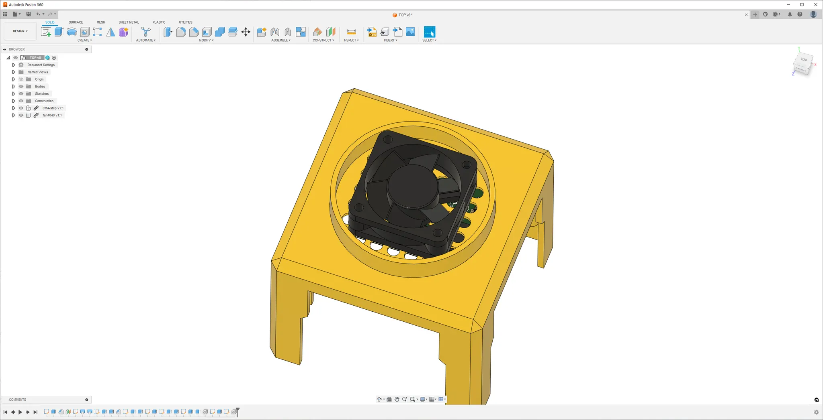Open the Rectangular Pattern tool

point(98,32)
